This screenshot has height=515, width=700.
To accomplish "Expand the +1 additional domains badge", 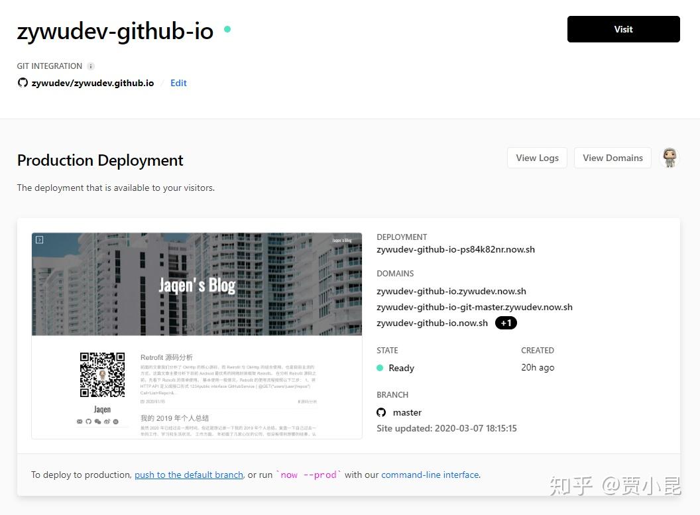I will (506, 323).
